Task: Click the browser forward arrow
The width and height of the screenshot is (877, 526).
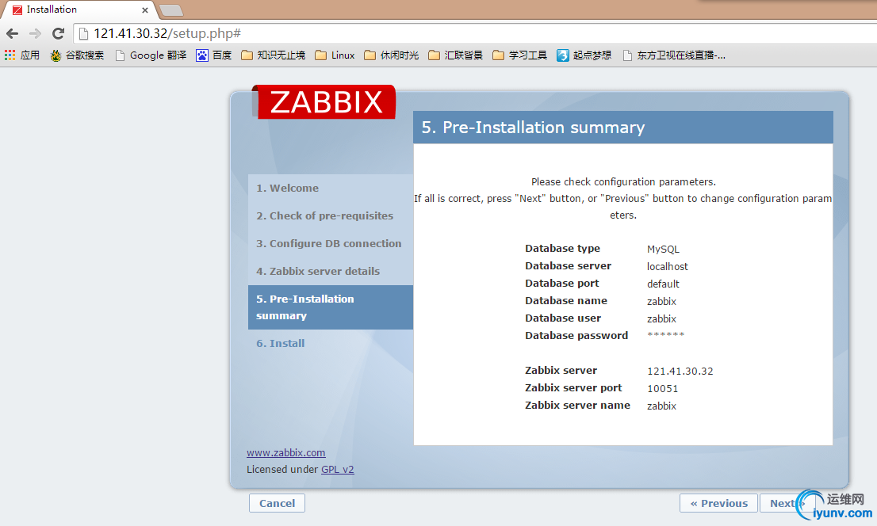Action: coord(35,33)
